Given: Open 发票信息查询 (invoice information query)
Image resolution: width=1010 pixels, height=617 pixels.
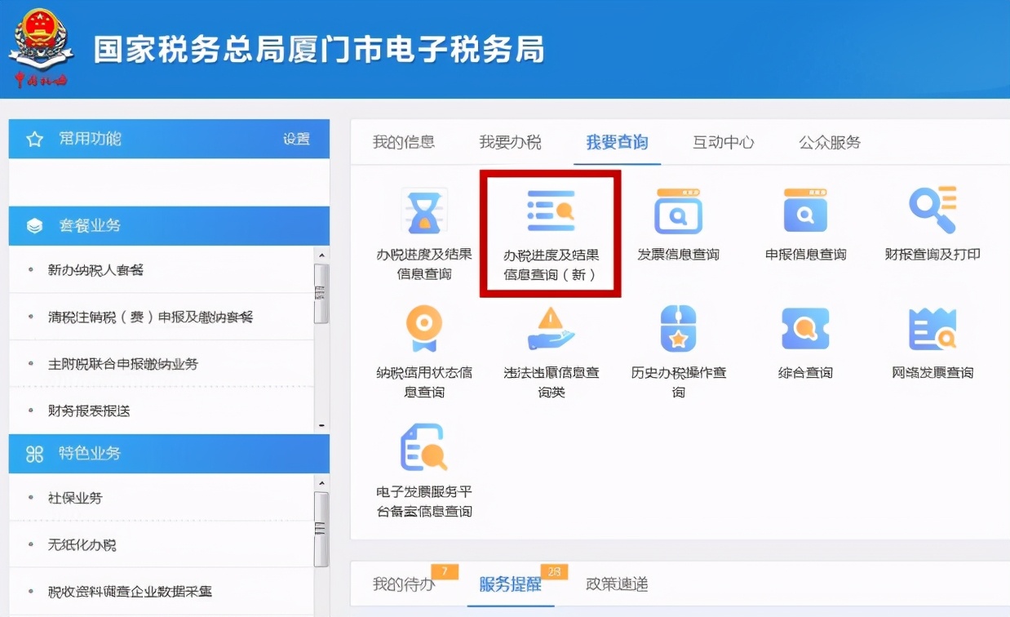Looking at the screenshot, I should point(678,212).
